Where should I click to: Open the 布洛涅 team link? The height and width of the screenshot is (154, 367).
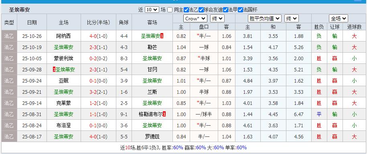(63, 126)
